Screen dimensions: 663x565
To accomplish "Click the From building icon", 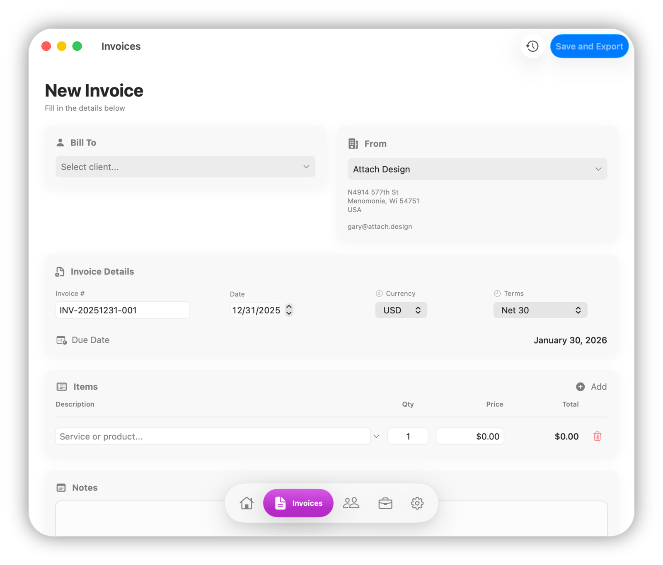I will (353, 143).
